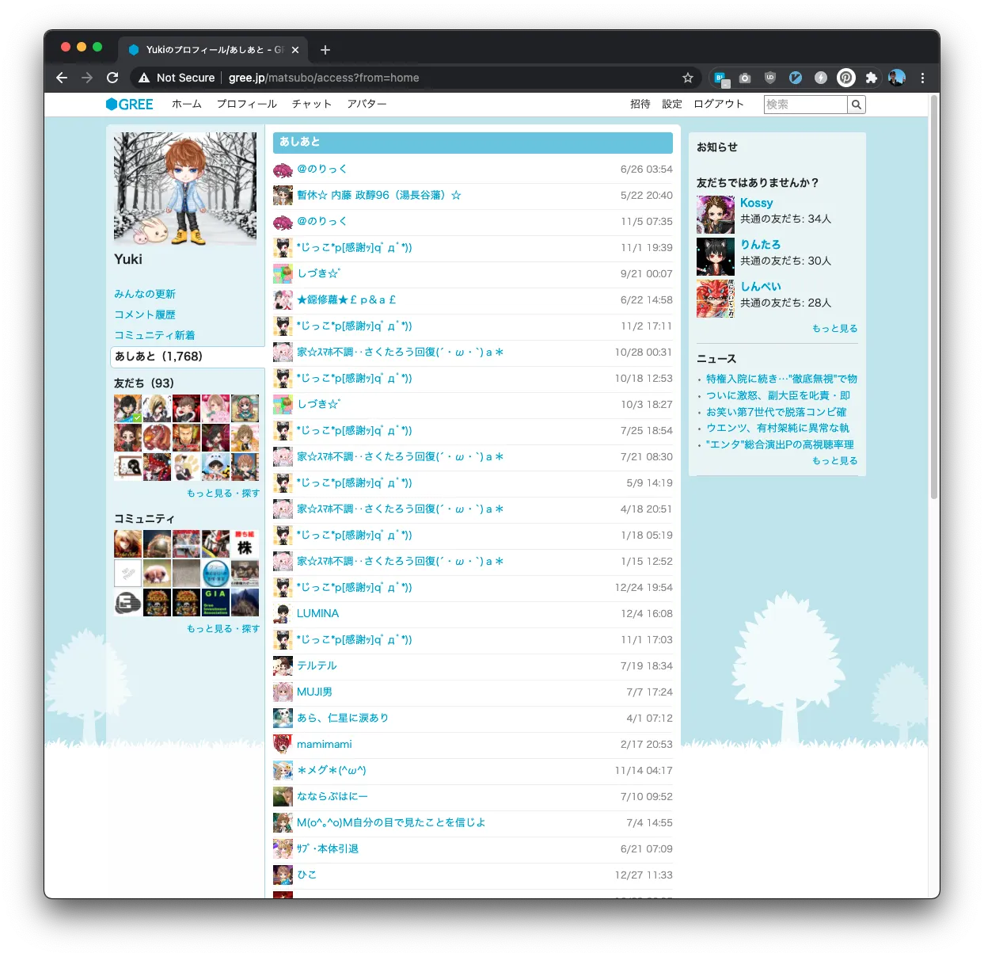The image size is (984, 957).
Task: Open the チャット menu item
Action: 311,104
